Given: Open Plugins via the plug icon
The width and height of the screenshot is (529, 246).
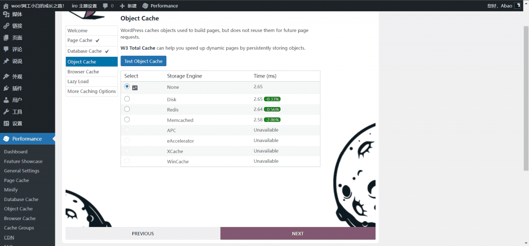Looking at the screenshot, I should pyautogui.click(x=6, y=88).
